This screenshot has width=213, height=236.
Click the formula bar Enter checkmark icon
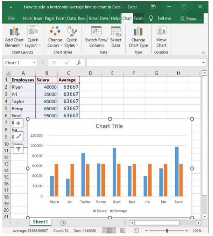pos(67,63)
